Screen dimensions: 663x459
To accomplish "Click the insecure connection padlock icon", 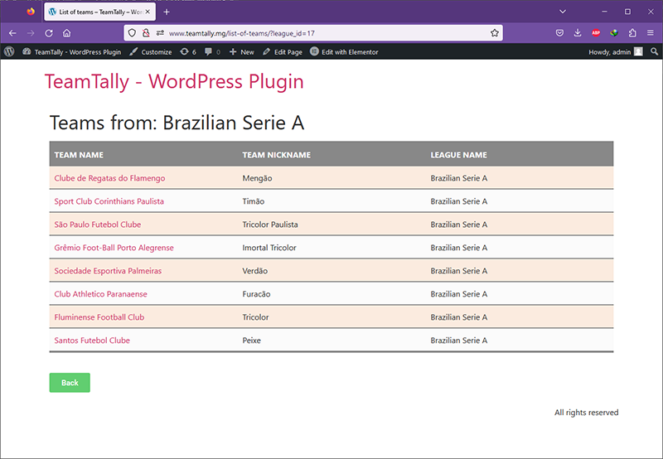I will tap(146, 33).
